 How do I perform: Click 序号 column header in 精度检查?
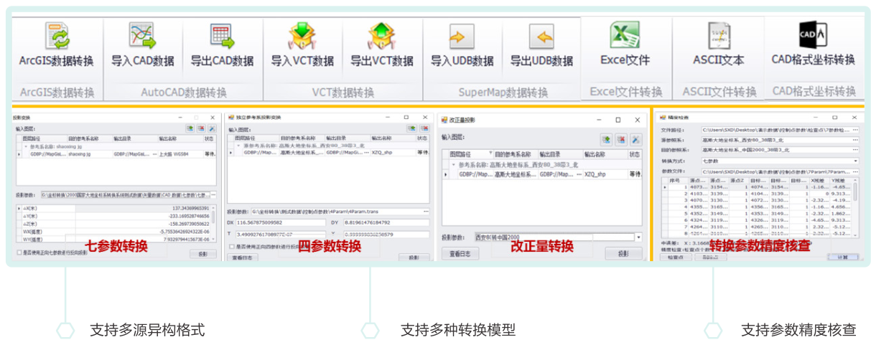(x=677, y=180)
